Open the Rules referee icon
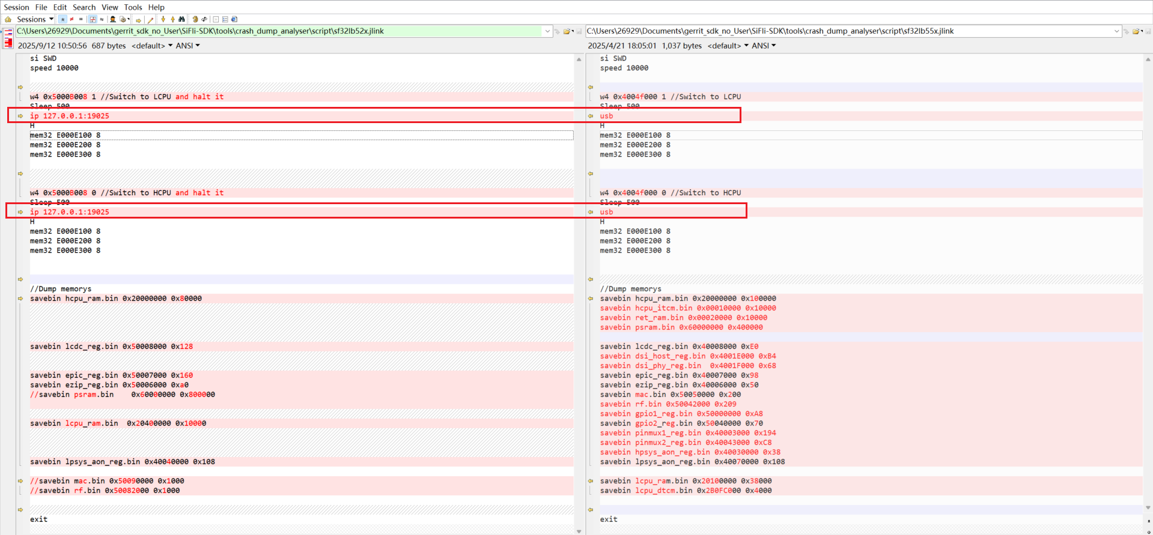This screenshot has width=1153, height=535. 112,19
